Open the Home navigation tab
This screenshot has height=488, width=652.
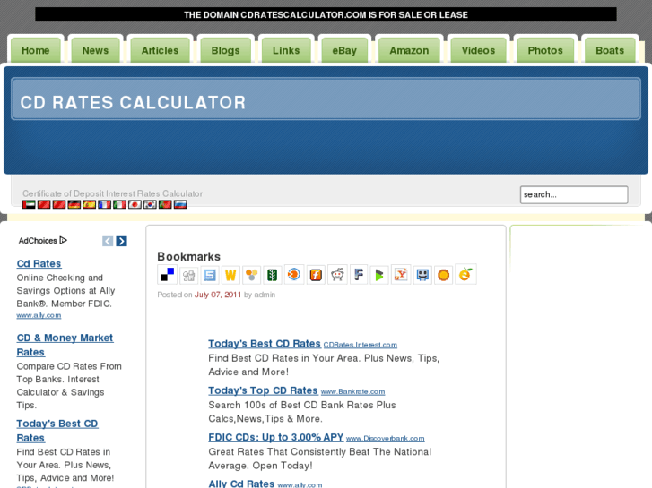coord(36,50)
